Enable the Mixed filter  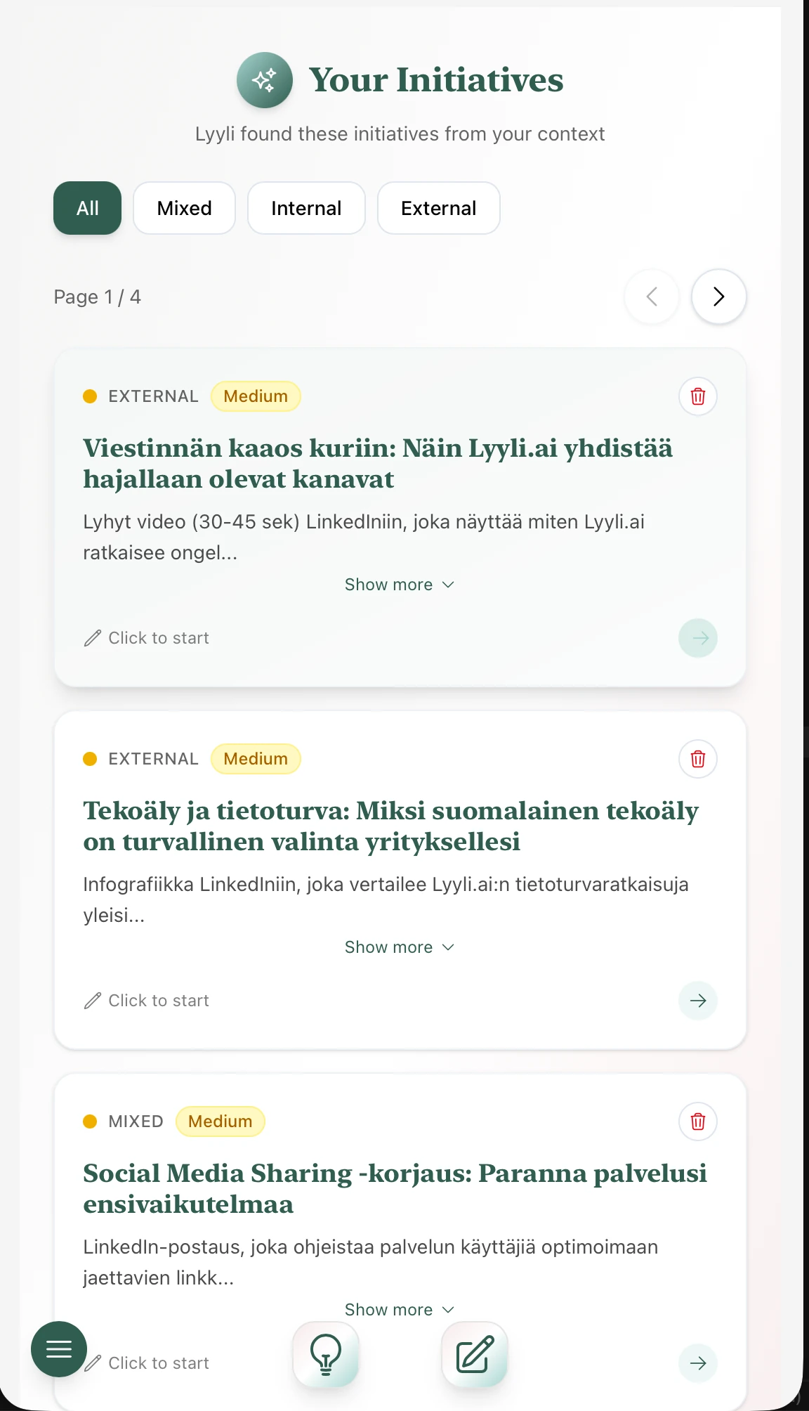tap(184, 208)
